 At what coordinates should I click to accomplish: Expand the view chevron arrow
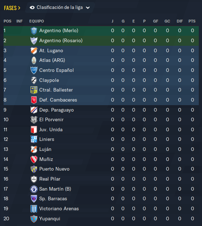(88, 8)
